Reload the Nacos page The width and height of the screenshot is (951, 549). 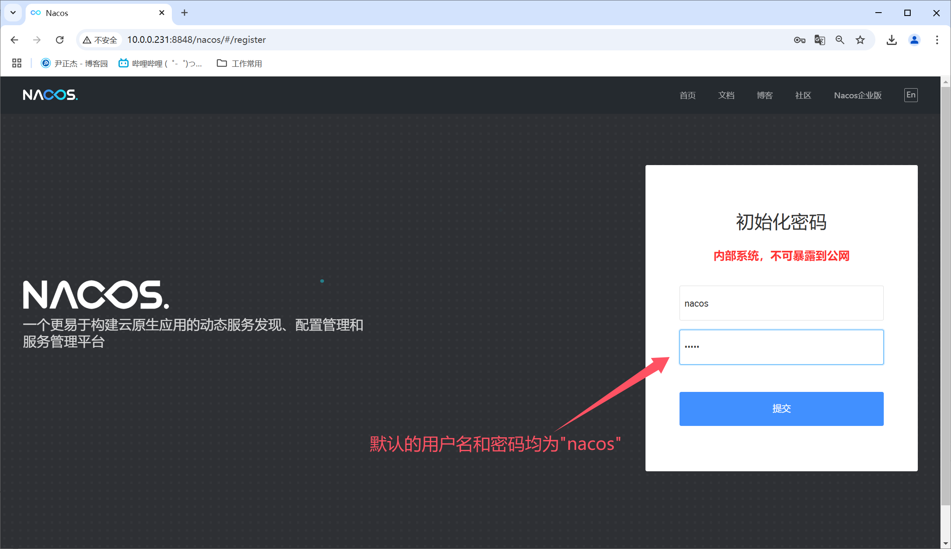[x=60, y=40]
